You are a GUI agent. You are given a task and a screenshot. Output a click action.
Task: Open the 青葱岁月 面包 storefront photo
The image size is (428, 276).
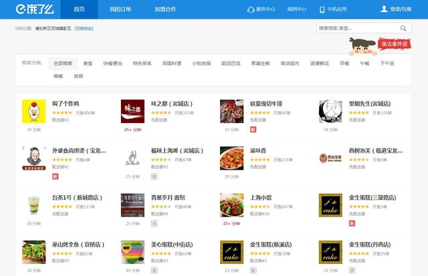click(x=132, y=205)
